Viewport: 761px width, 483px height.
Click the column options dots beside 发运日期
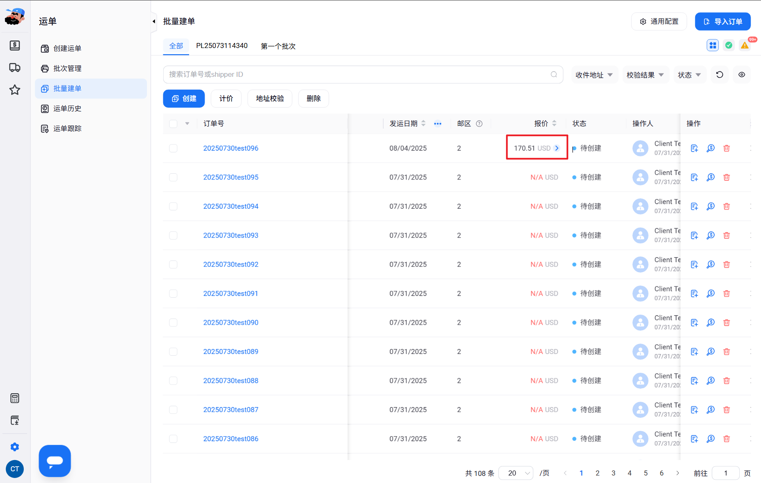[x=437, y=124]
